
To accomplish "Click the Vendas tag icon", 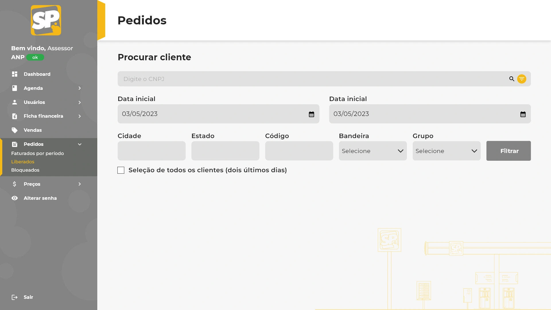I will [x=15, y=130].
